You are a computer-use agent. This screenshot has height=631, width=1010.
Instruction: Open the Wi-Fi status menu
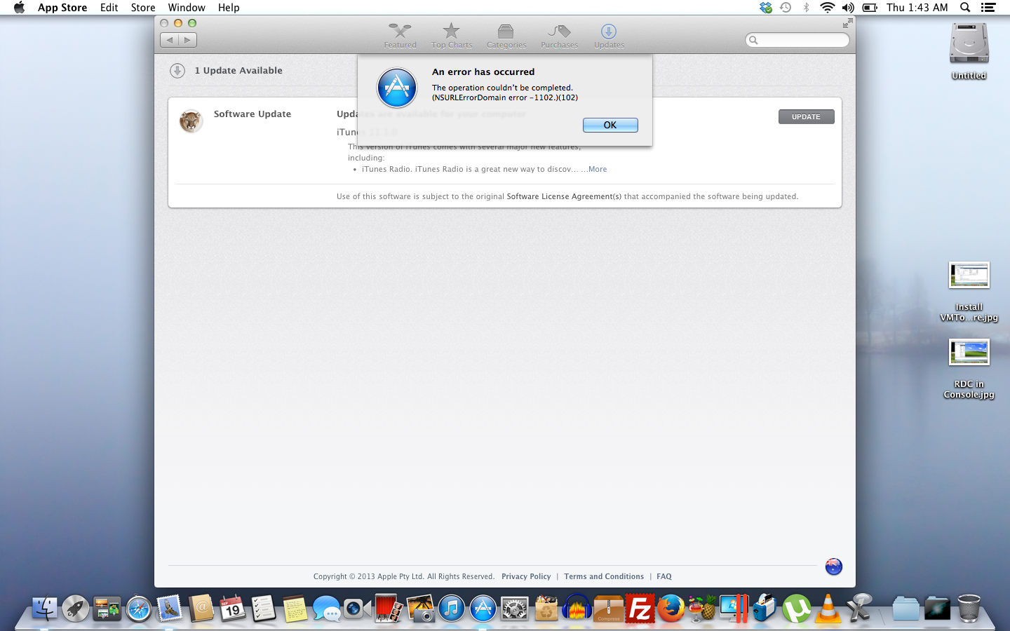coord(827,8)
